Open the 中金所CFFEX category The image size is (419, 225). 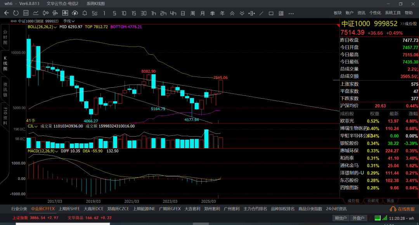[43, 209]
